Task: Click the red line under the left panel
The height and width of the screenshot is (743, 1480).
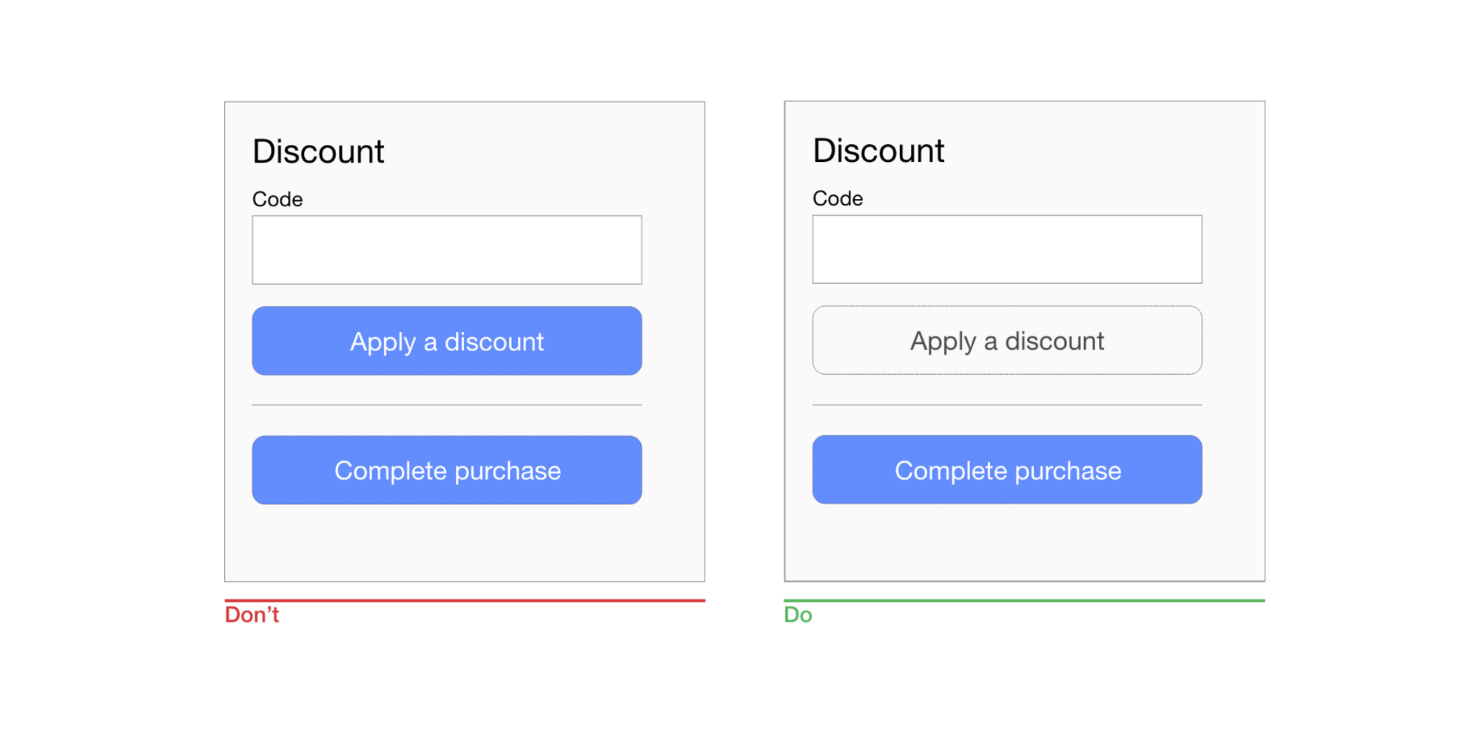Action: (x=465, y=600)
